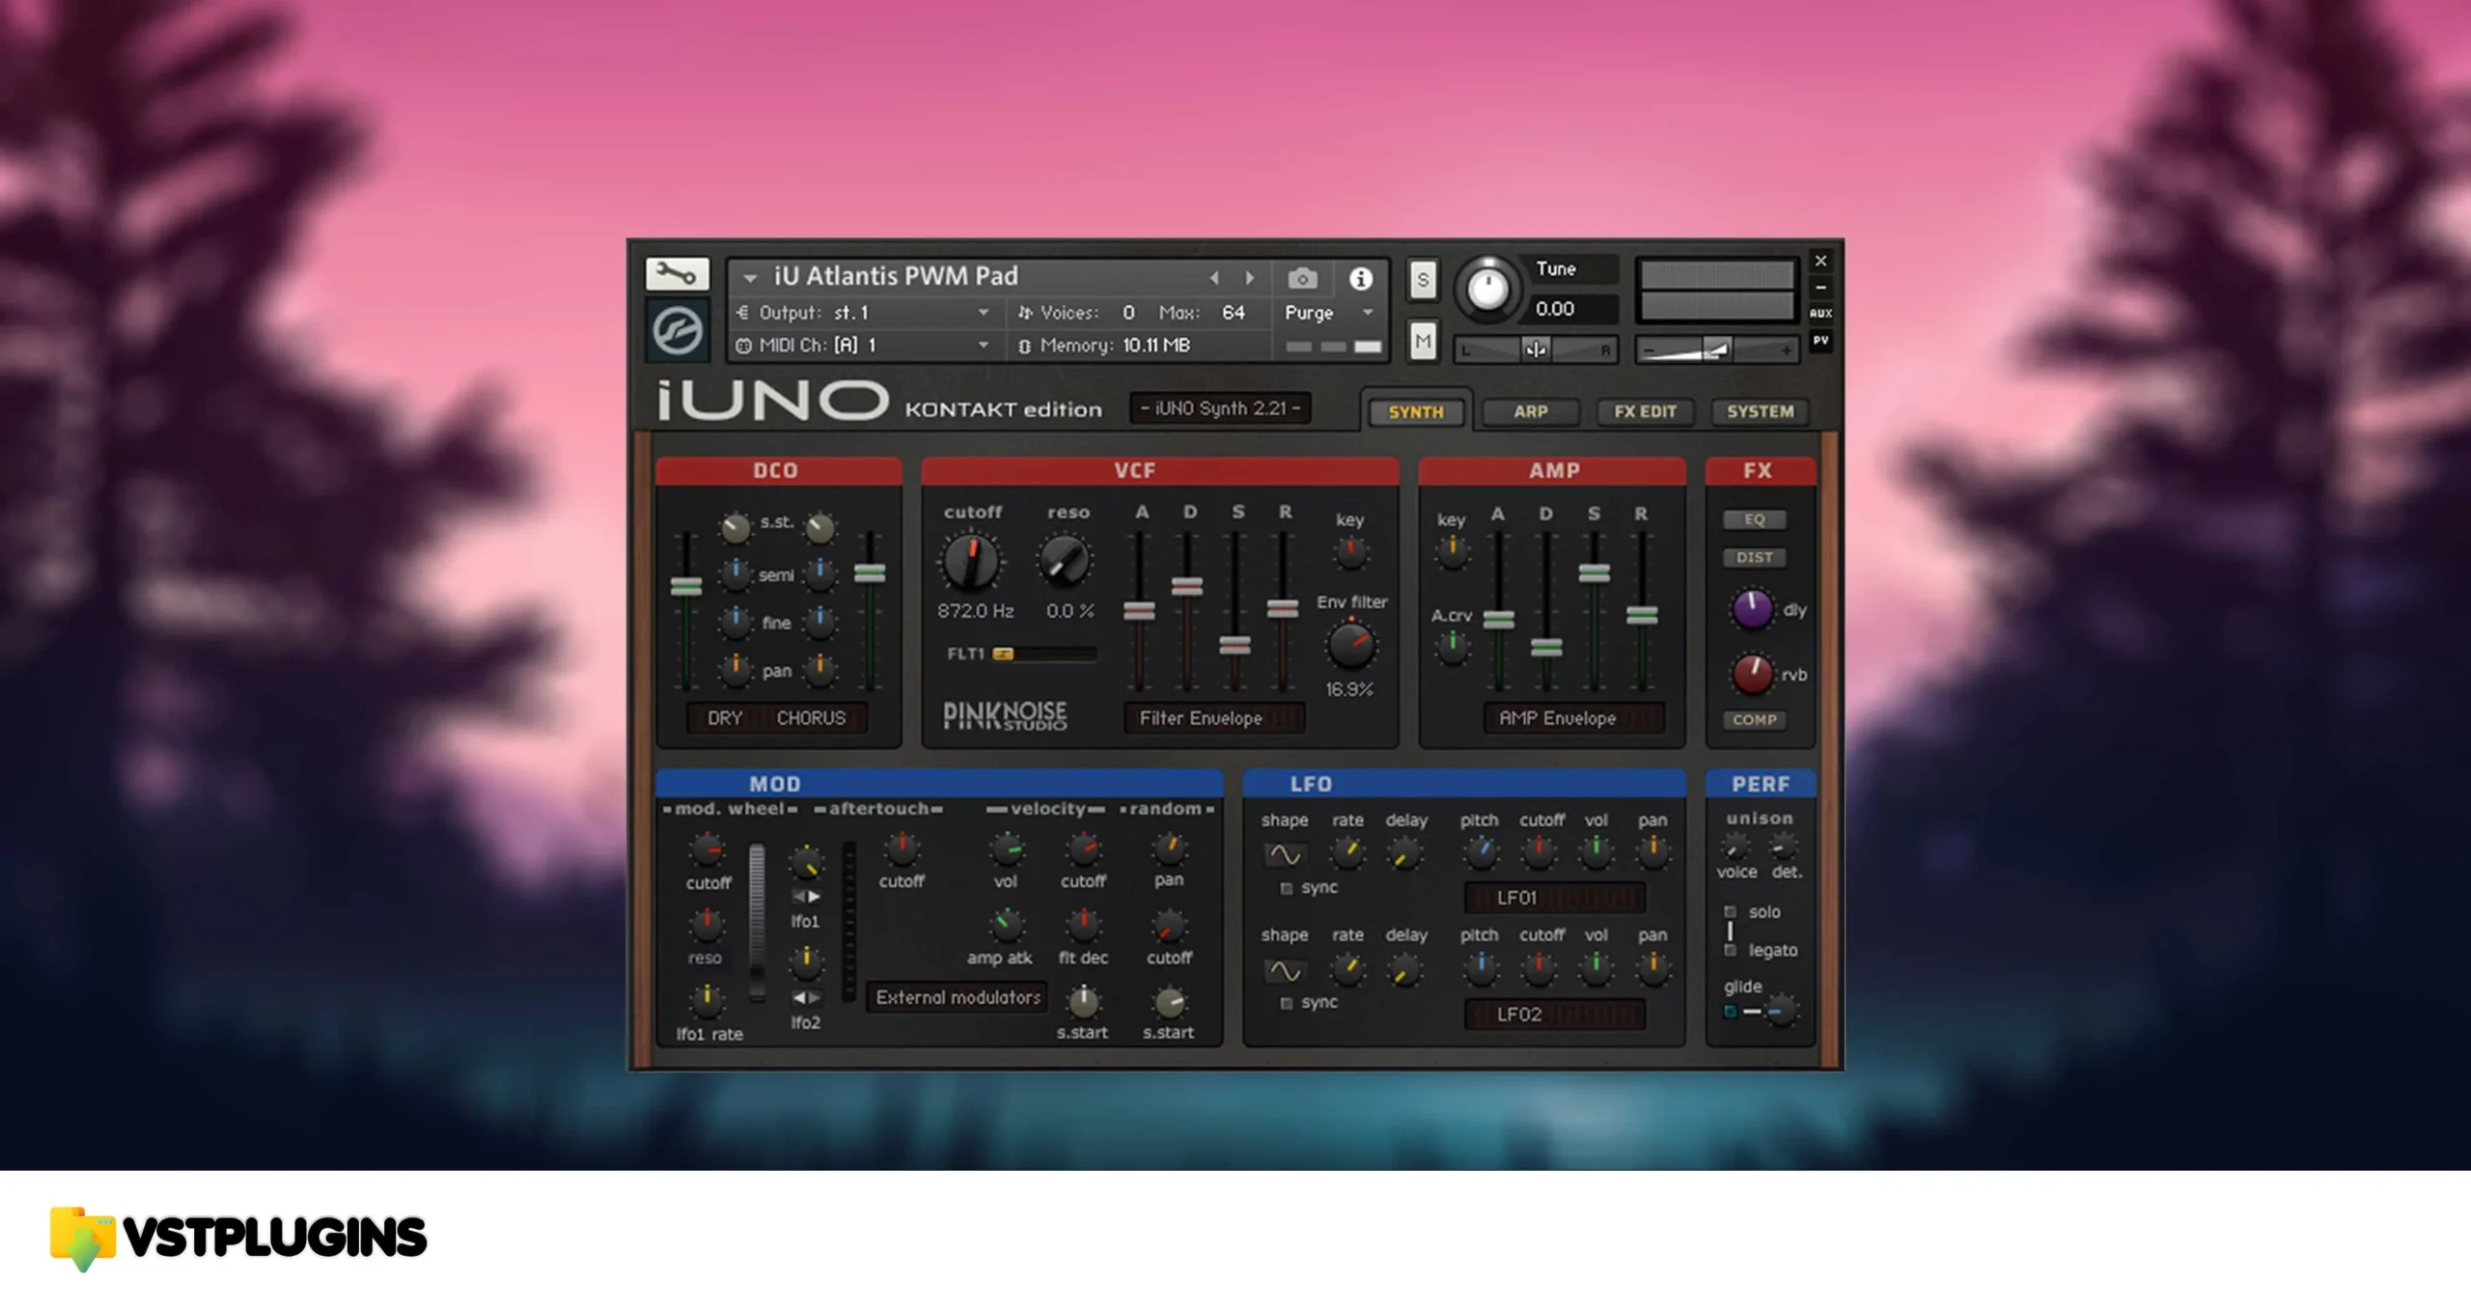Toggle the Mute M button

[x=1422, y=340]
